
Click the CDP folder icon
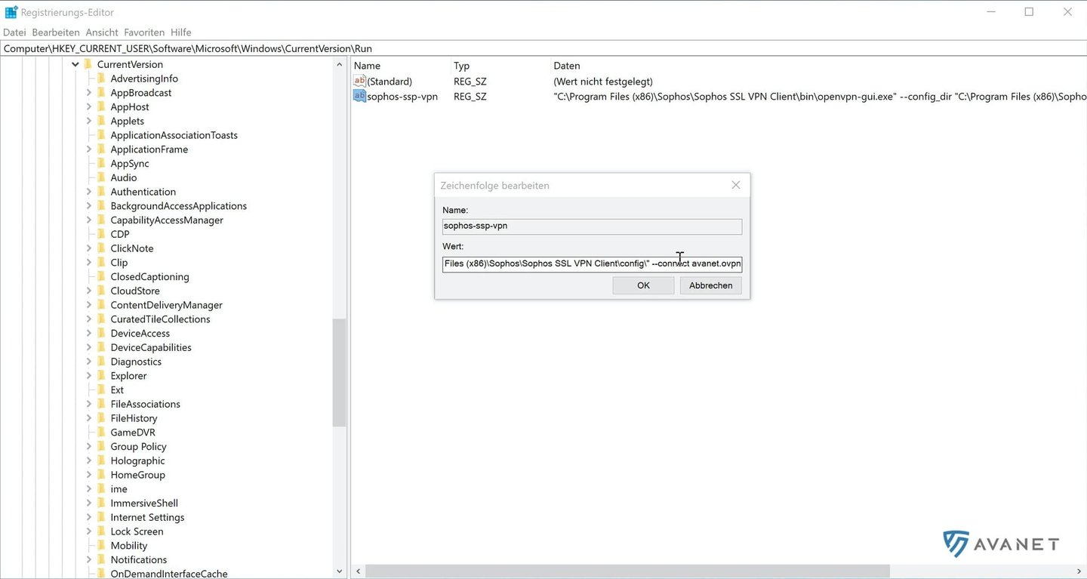pyautogui.click(x=102, y=234)
